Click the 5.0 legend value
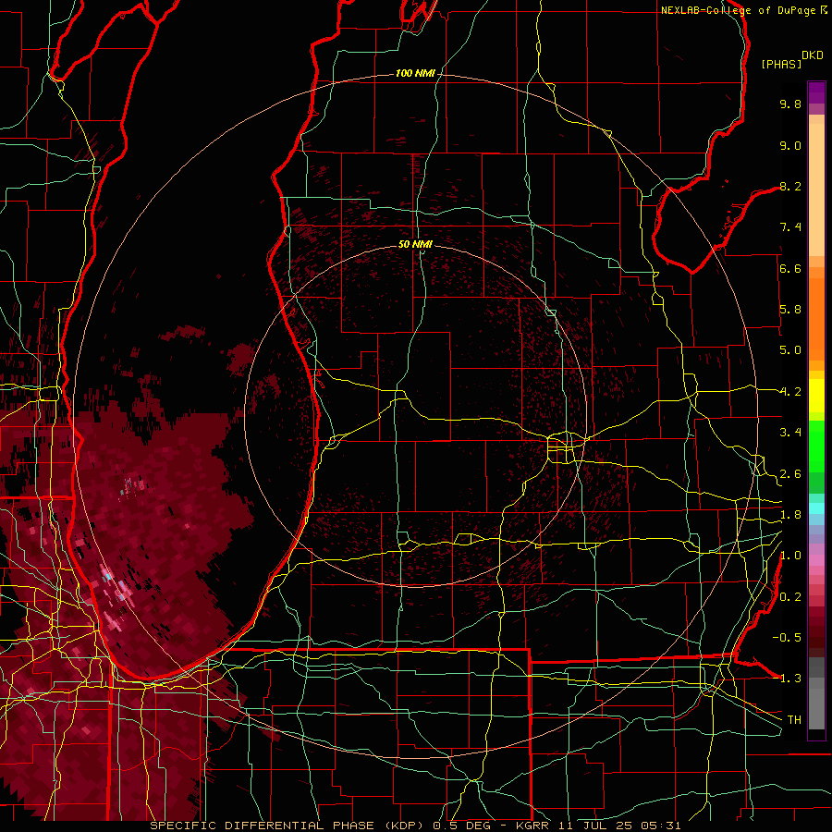 click(x=790, y=350)
